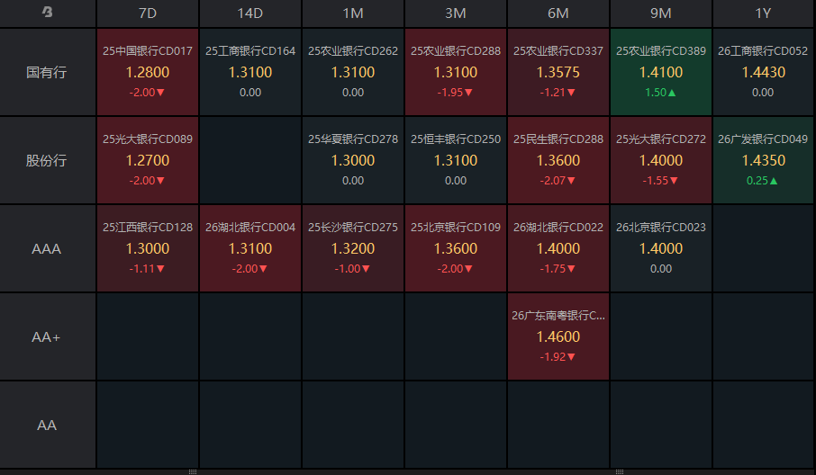Screen dimensions: 816x475
Task: Select the 14D tenor column header
Action: tap(250, 13)
